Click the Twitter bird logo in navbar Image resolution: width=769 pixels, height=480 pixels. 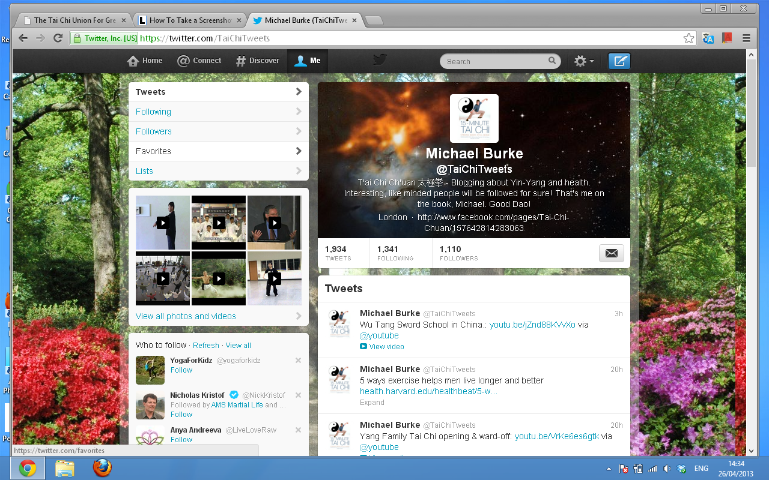(379, 60)
